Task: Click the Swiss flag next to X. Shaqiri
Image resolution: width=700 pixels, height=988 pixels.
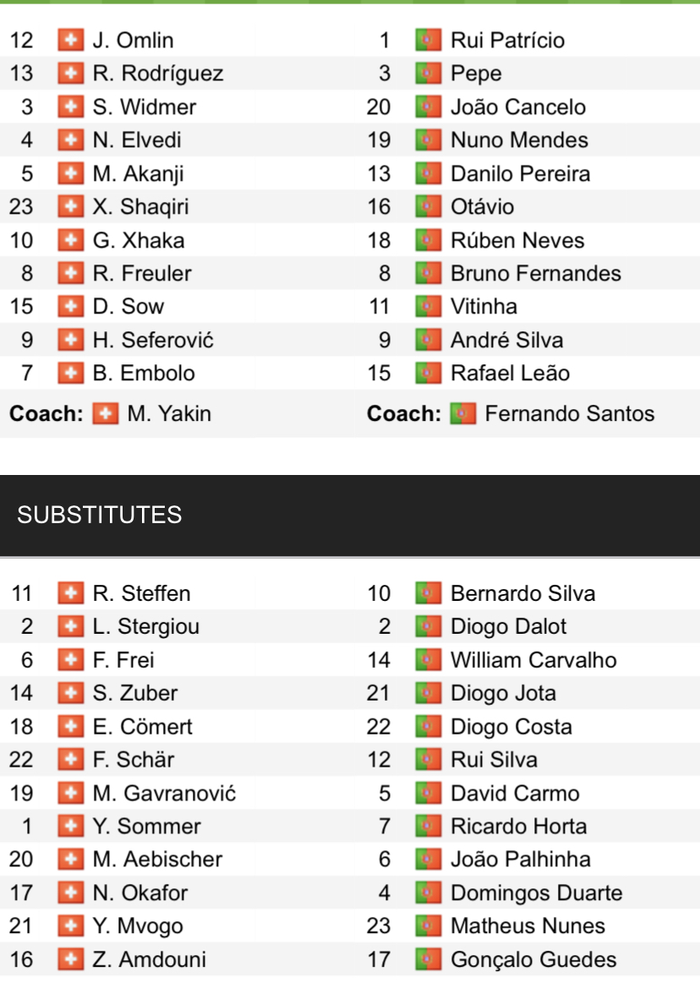Action: pos(70,206)
